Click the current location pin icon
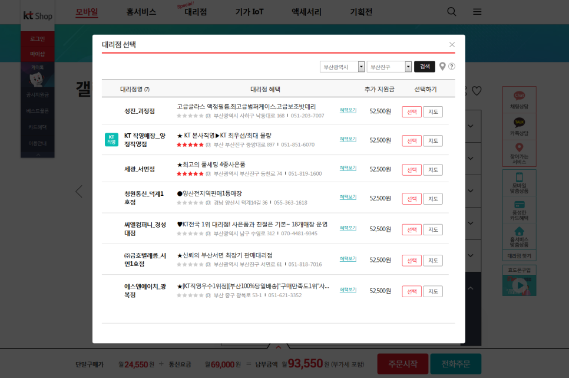The width and height of the screenshot is (569, 378). point(442,67)
